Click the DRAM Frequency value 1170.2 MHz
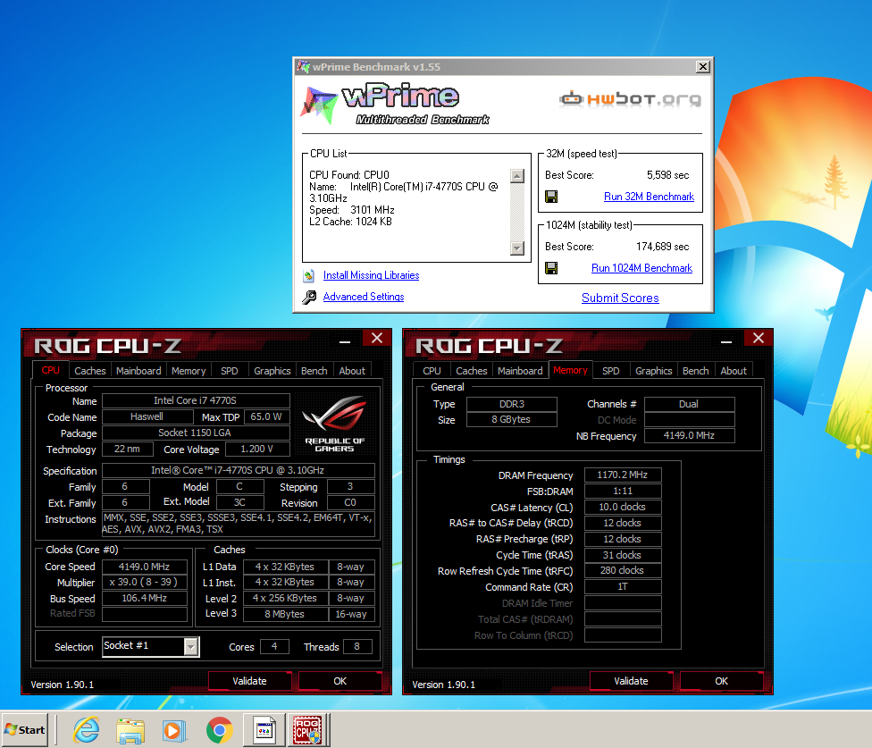This screenshot has width=872, height=748. [623, 475]
